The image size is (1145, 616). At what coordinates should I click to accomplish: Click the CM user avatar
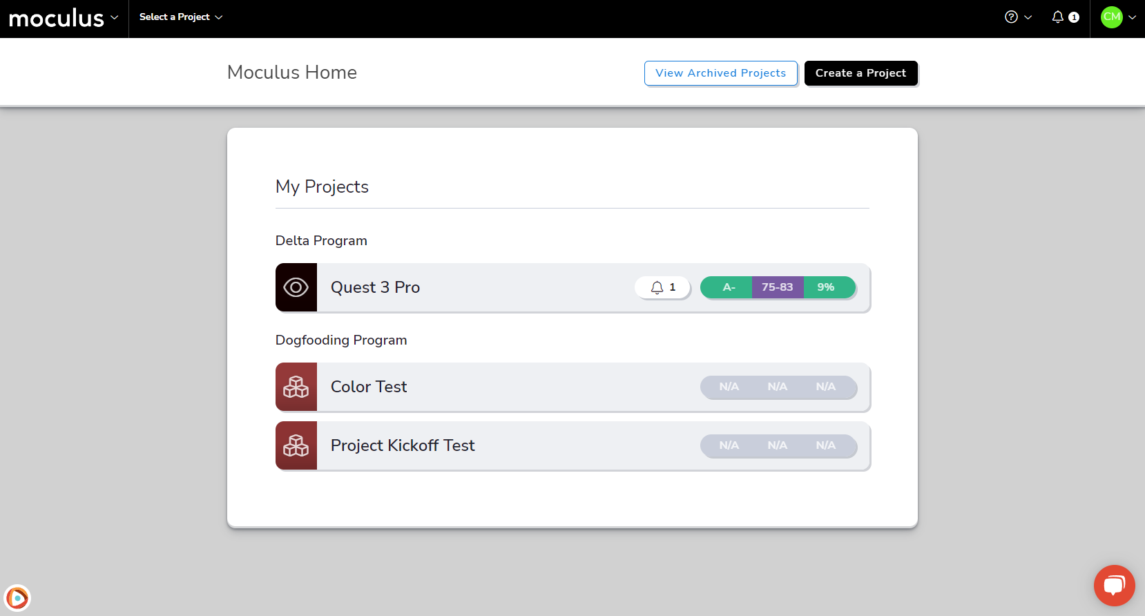pyautogui.click(x=1111, y=17)
